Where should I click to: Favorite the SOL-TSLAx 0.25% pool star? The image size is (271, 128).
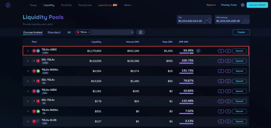click(x=28, y=61)
